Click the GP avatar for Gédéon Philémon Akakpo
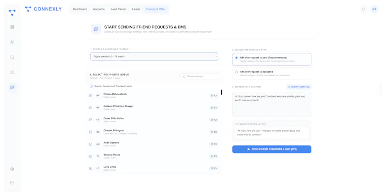The image size is (382, 194). tap(98, 107)
